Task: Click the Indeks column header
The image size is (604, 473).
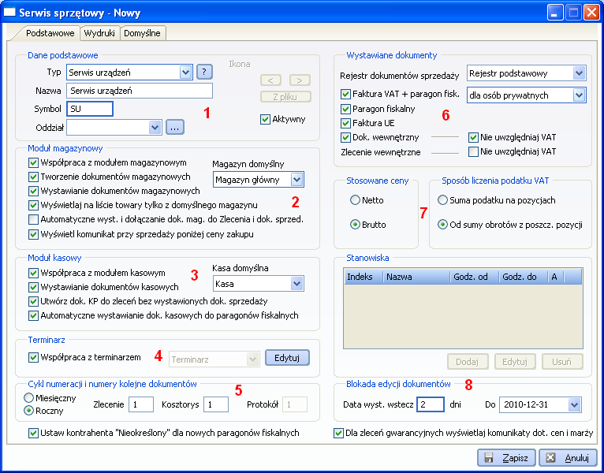Action: (364, 277)
